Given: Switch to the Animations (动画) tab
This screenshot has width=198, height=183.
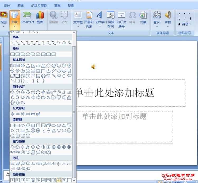Looking at the screenshot, I should point(21,6).
